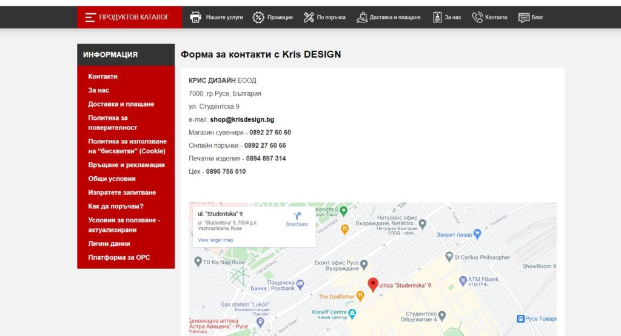621x336 pixels.
Task: Click the Directions icon on the map card
Action: click(x=297, y=216)
